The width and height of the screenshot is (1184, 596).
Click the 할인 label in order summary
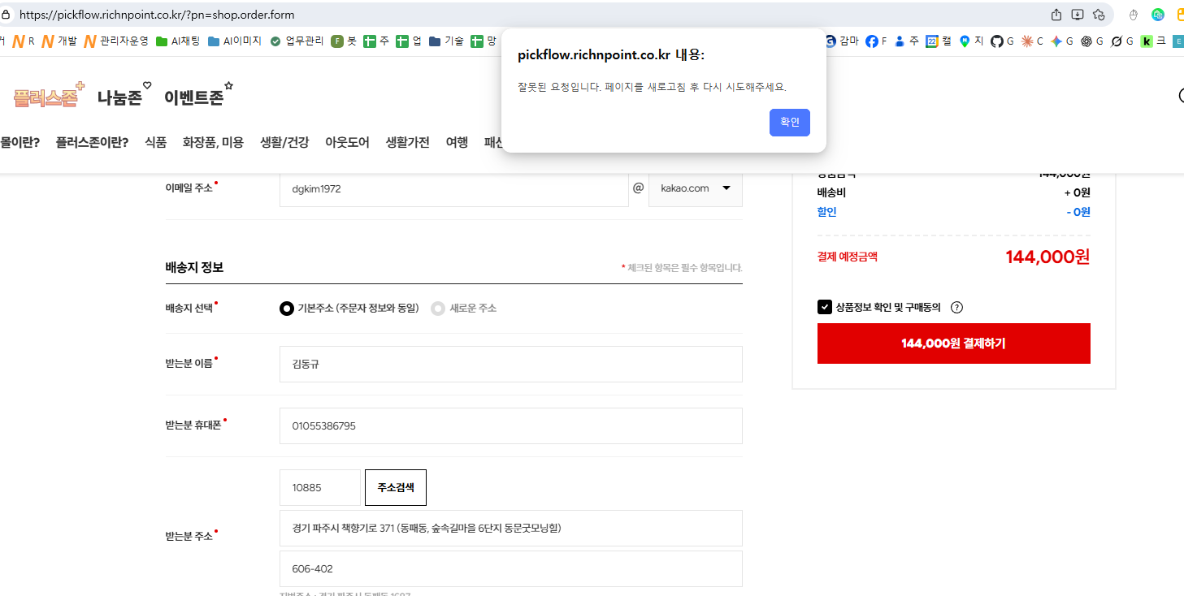pos(826,212)
